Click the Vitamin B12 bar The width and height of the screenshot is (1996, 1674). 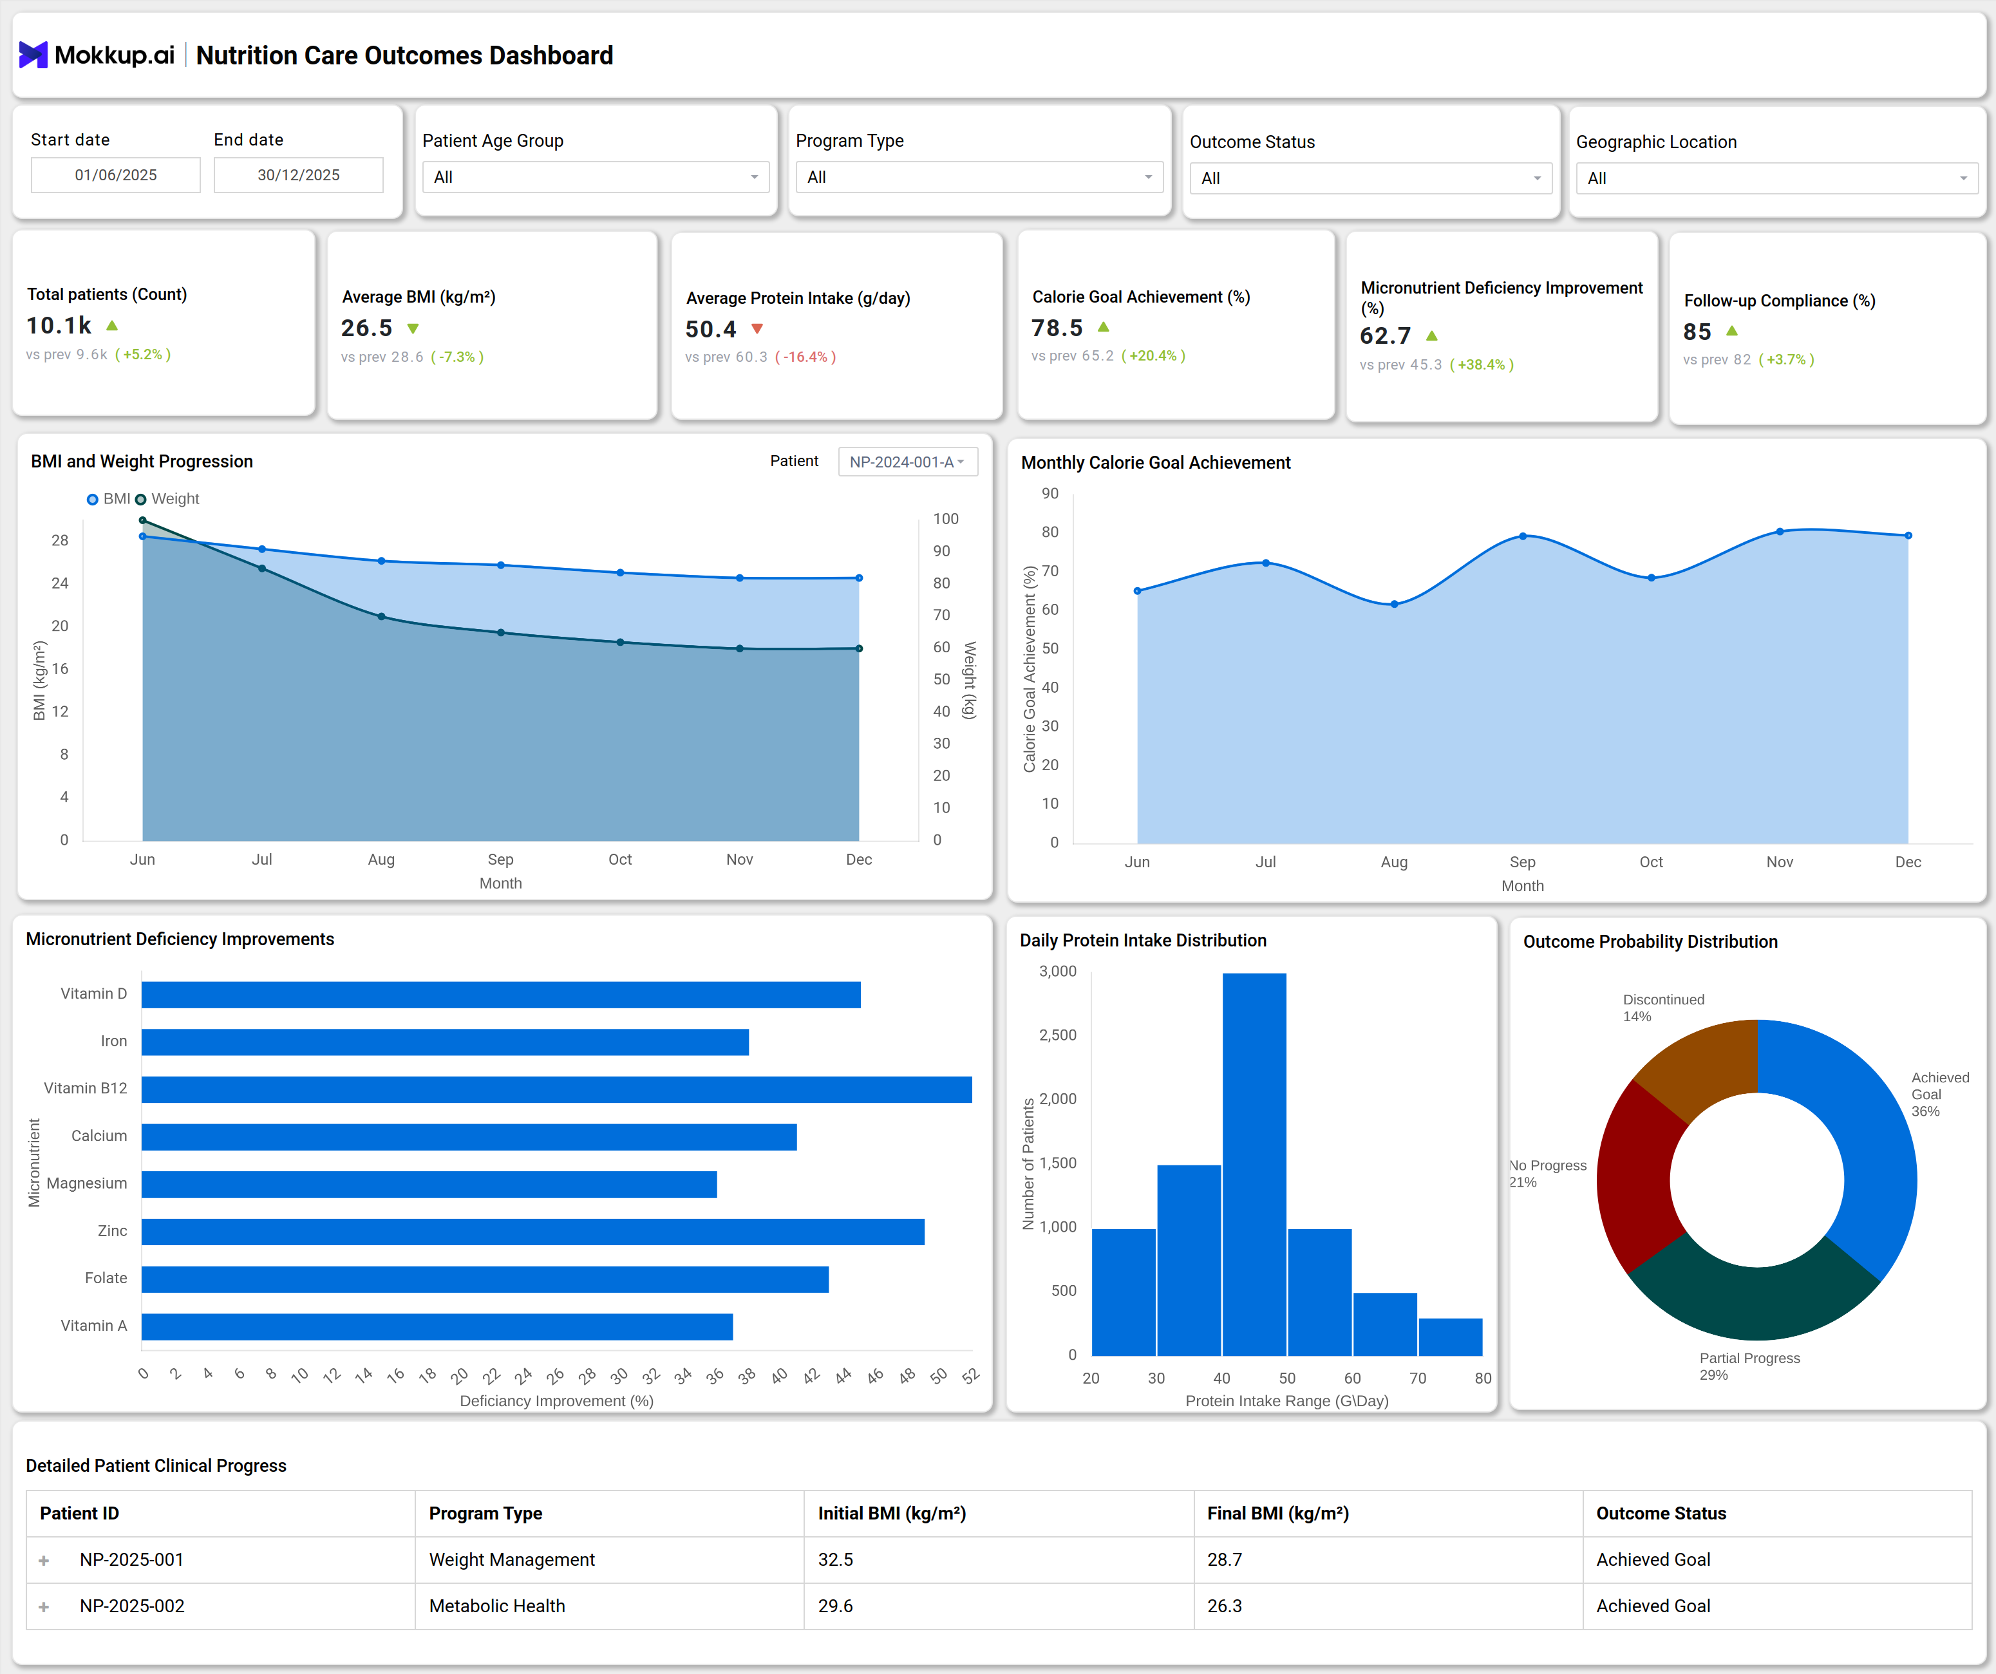pos(557,1089)
